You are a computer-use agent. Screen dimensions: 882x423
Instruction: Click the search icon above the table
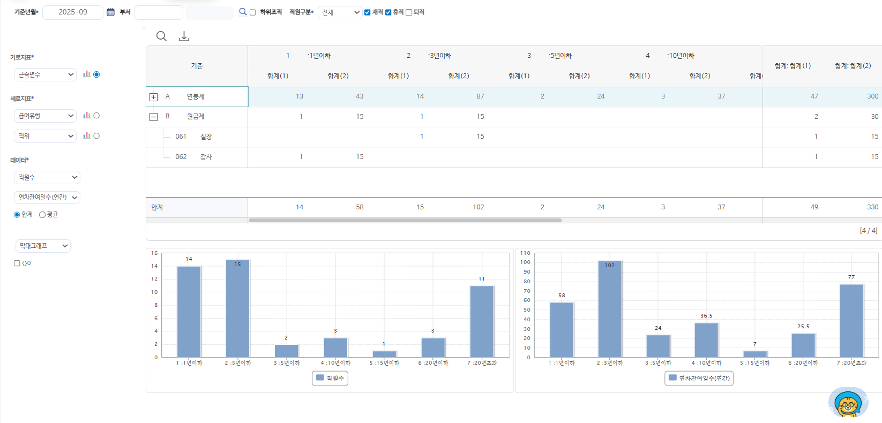click(x=161, y=36)
